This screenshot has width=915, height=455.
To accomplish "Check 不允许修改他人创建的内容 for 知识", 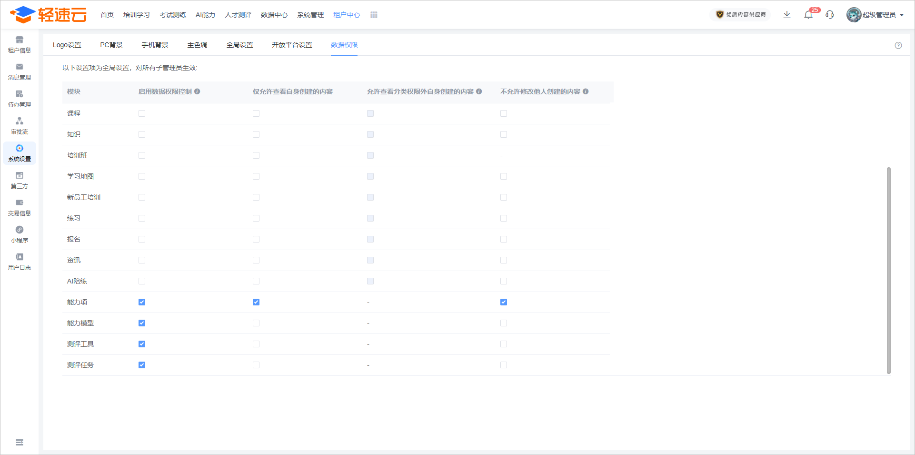I will point(504,134).
